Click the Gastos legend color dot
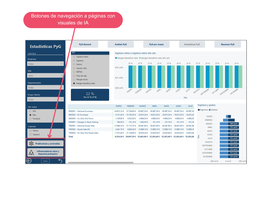 tap(210, 110)
